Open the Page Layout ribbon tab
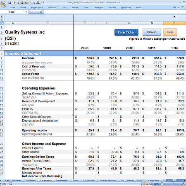Screen dimensions: 186x186 (x=37, y=7)
